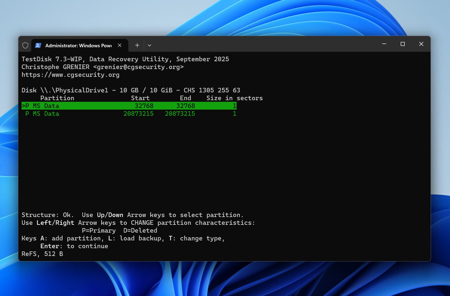This screenshot has height=296, width=450.
Task: Click the 'D=Deleted' legend text
Action: [x=140, y=230]
